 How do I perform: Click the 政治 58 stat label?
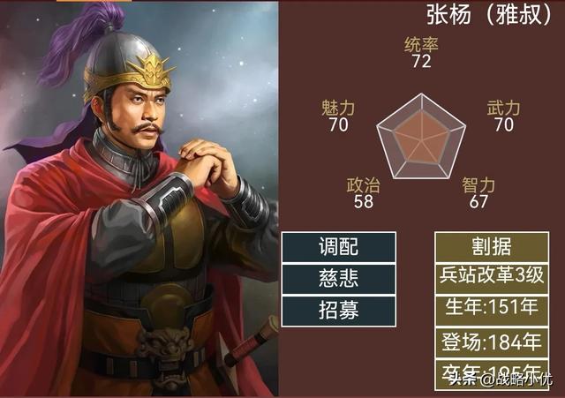coord(363,192)
